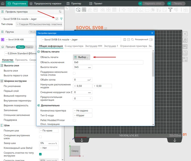
Task: Check the Поддержка нескольких типов столов checkbox
Action: (x=74, y=73)
